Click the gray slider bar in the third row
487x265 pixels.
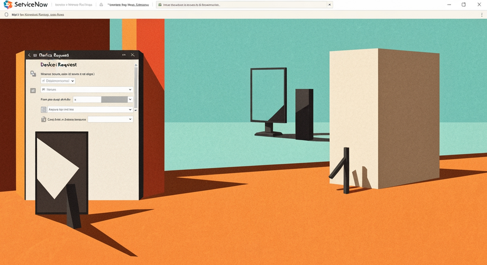(114, 99)
